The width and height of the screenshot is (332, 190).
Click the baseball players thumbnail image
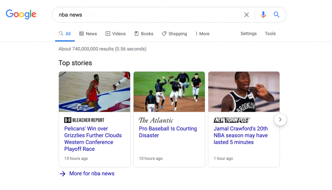tap(169, 92)
